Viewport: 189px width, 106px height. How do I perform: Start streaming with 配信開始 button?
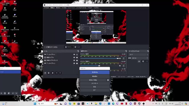pyautogui.click(x=94, y=72)
